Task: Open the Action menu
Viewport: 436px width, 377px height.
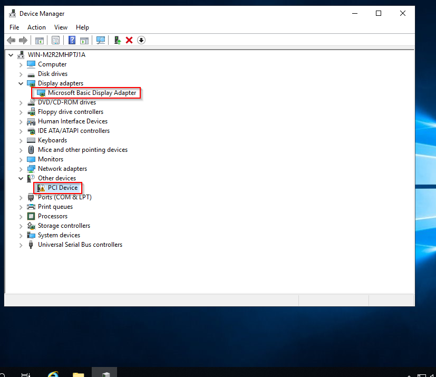Action: click(36, 27)
